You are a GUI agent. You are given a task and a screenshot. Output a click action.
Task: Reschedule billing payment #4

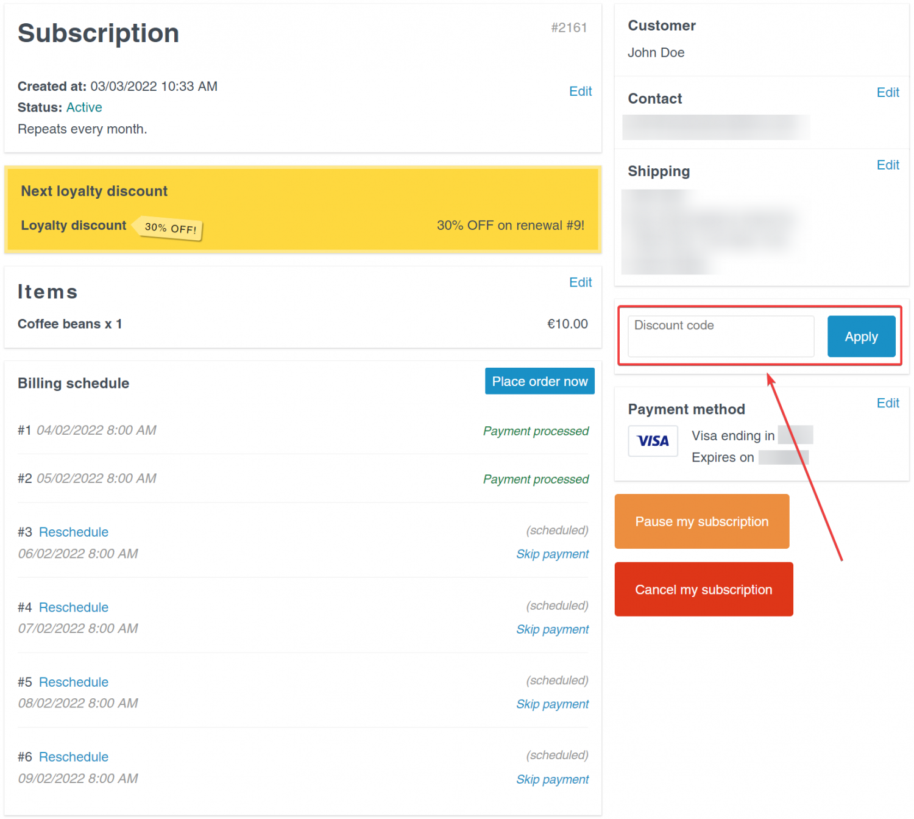click(x=74, y=607)
